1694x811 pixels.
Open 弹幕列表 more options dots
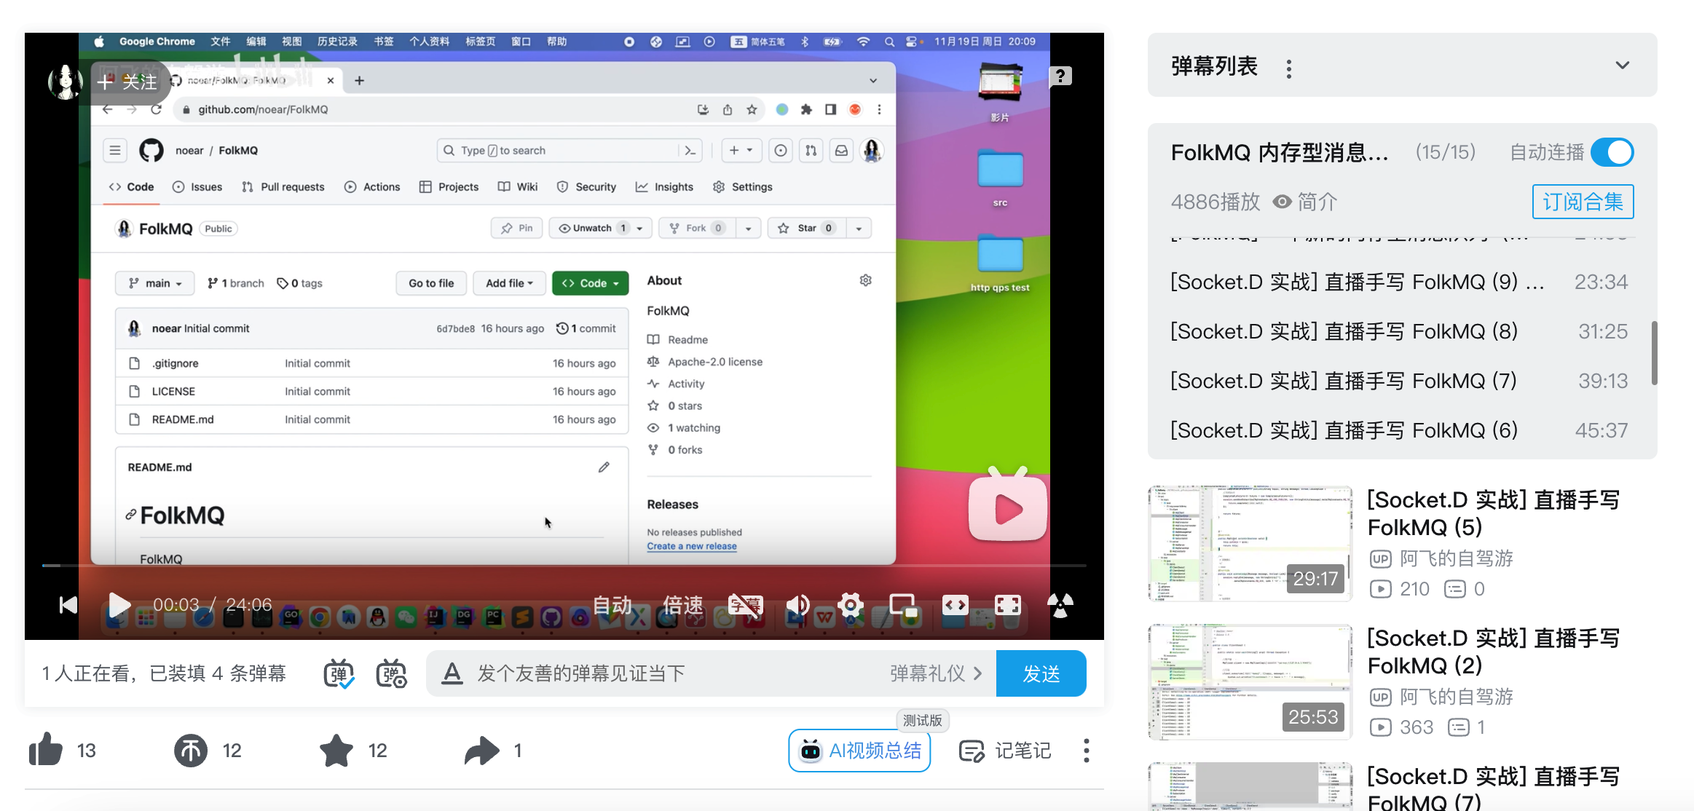point(1289,68)
